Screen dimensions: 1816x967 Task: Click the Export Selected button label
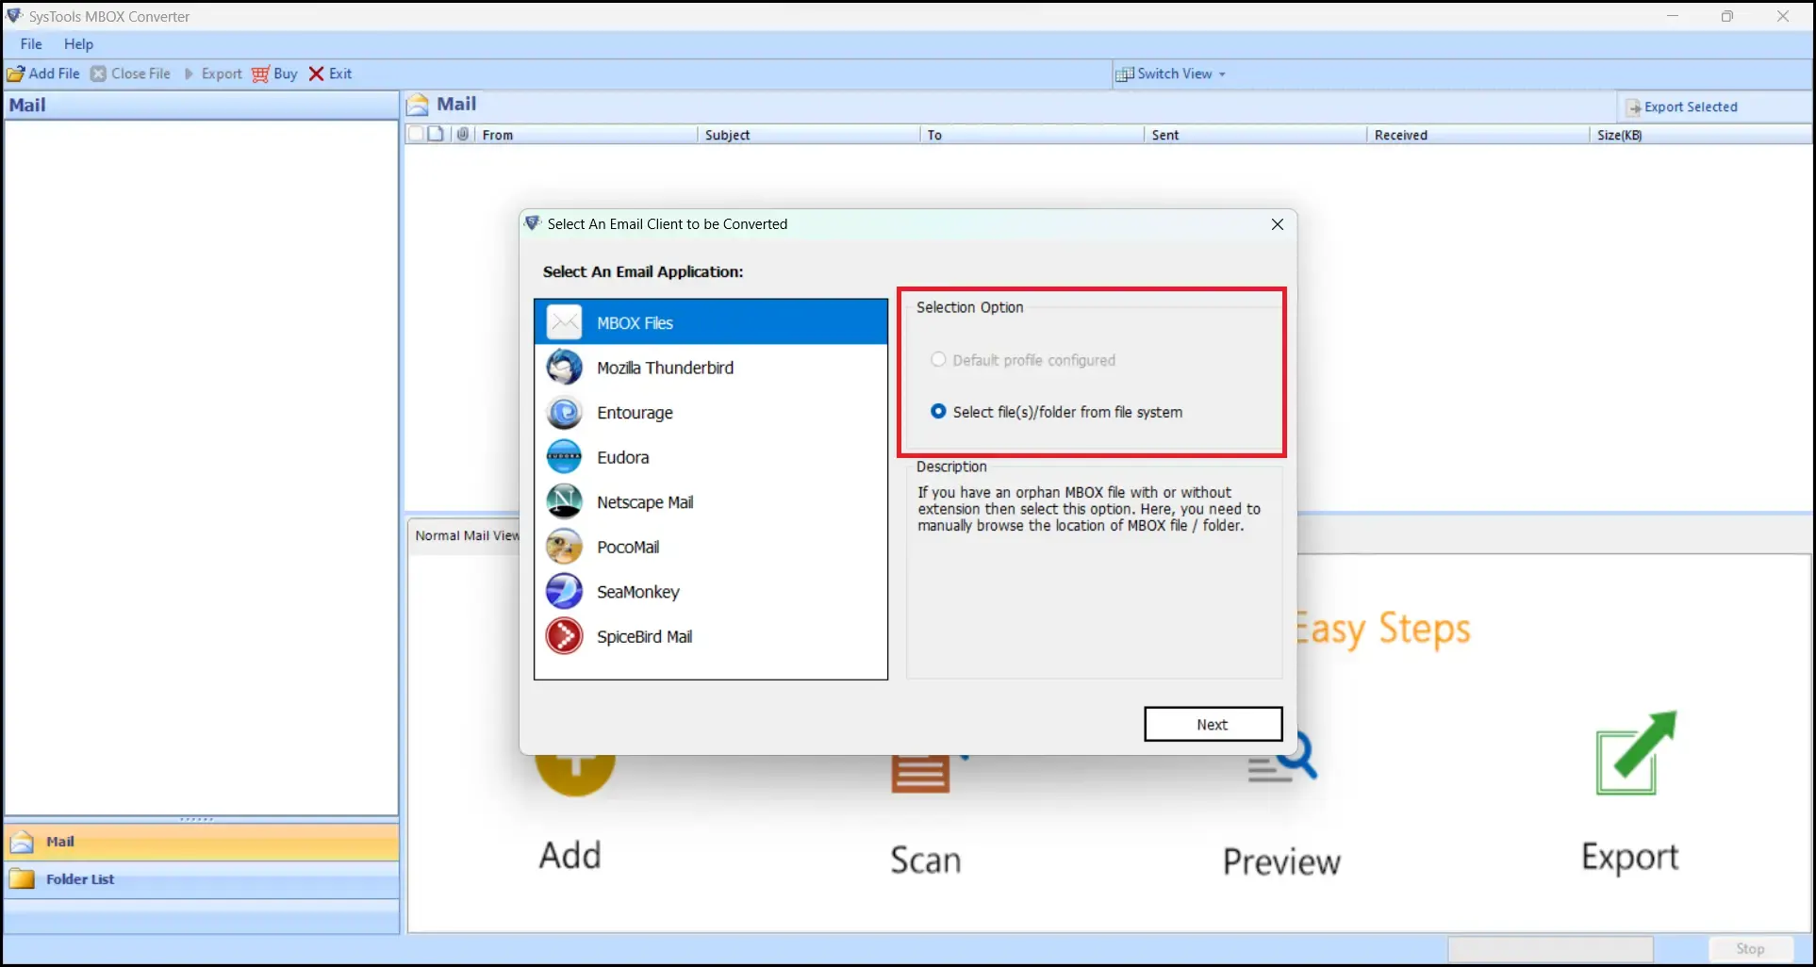click(1691, 107)
